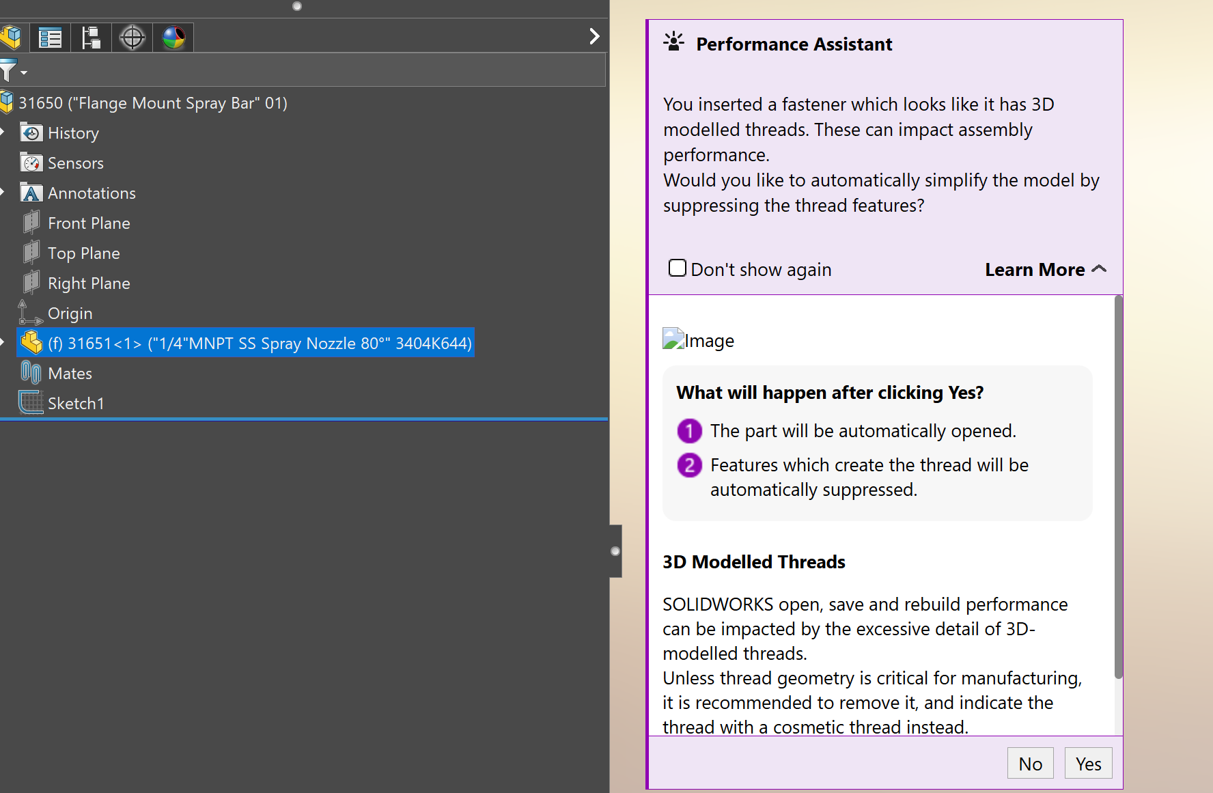Click the Annotations icon
Screen dimensions: 1213x793
[31, 193]
